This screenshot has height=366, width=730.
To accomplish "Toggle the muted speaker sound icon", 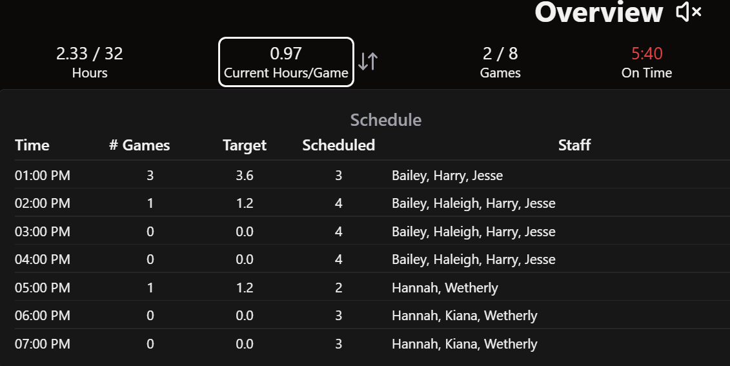I will point(689,12).
